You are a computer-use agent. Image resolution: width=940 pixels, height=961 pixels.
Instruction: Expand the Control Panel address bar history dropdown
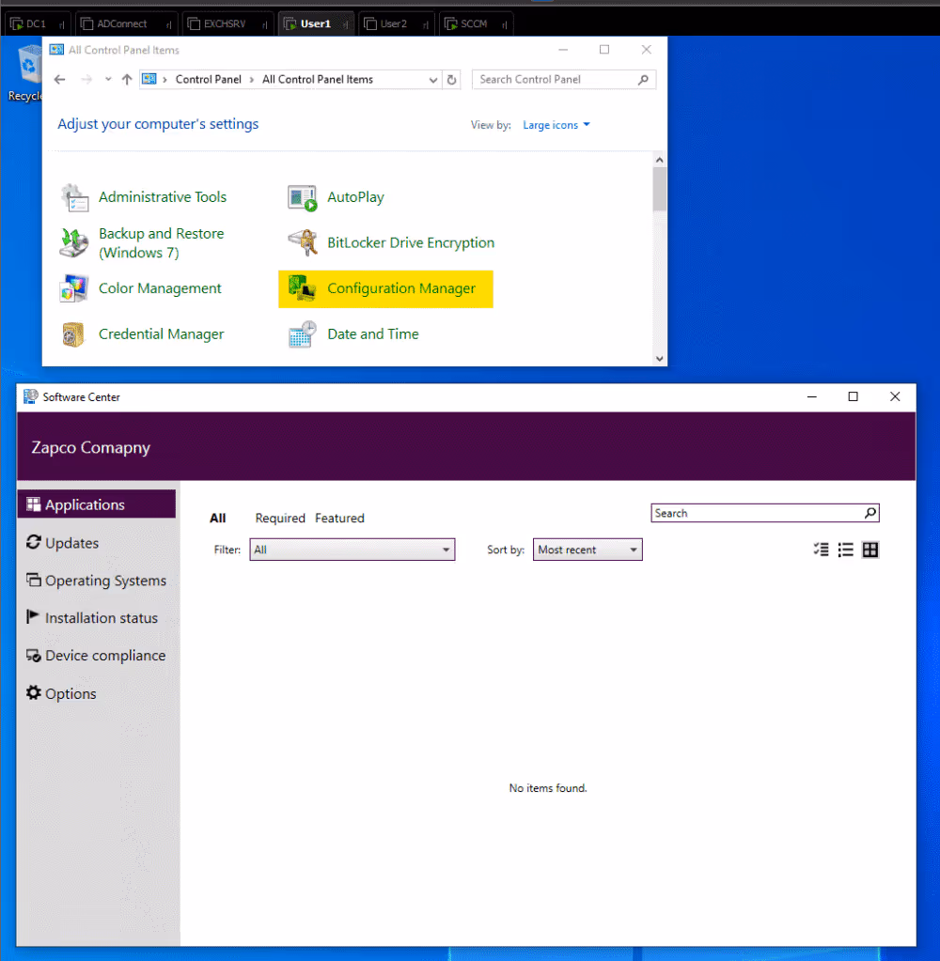tap(433, 80)
